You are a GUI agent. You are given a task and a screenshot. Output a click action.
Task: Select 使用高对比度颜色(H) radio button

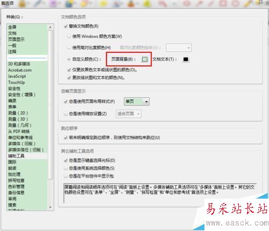click(x=69, y=47)
